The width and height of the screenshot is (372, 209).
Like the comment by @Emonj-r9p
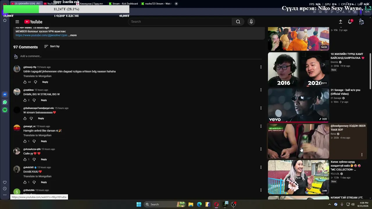coord(25,82)
